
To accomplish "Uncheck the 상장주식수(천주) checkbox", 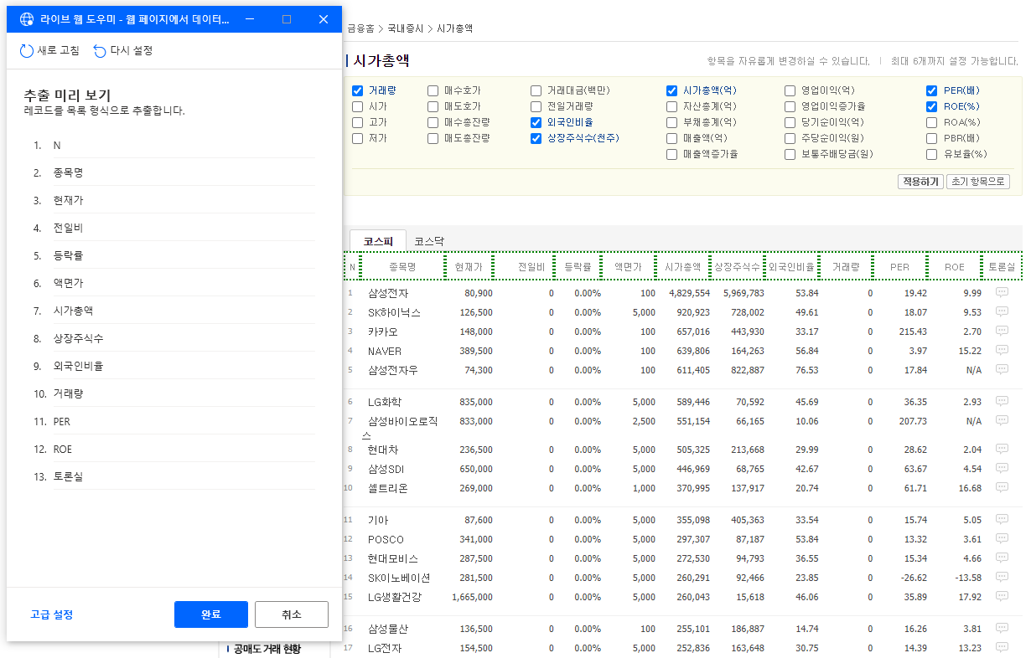I will tap(536, 138).
